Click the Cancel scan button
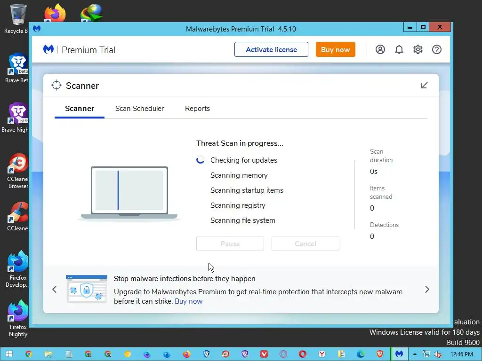Image resolution: width=482 pixels, height=361 pixels. point(305,244)
